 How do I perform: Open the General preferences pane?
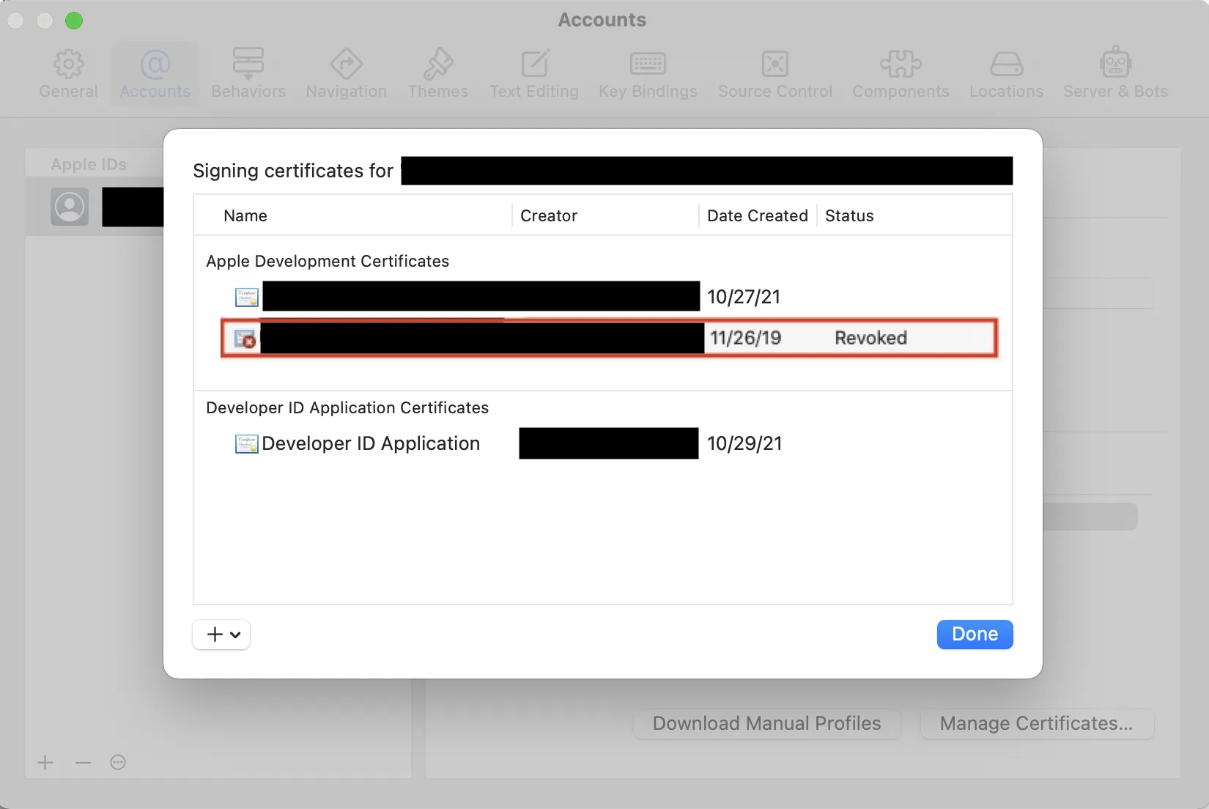tap(68, 74)
